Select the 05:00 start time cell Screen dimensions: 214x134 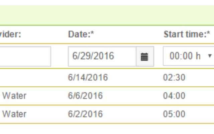174,114
